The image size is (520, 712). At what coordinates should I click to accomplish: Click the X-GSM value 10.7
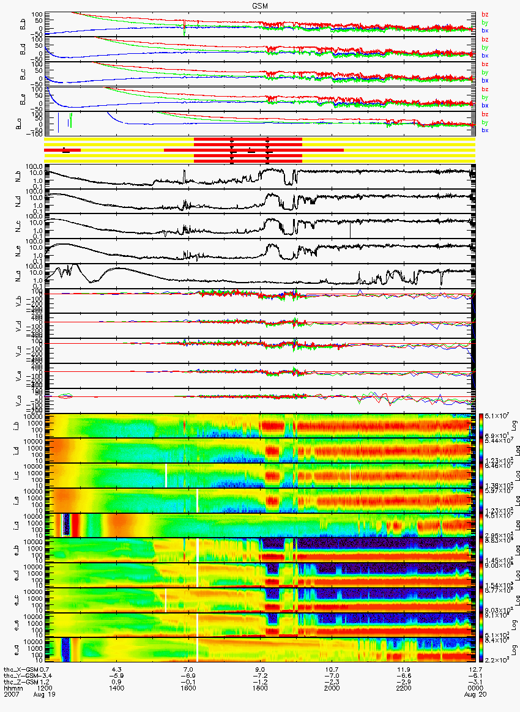332,669
